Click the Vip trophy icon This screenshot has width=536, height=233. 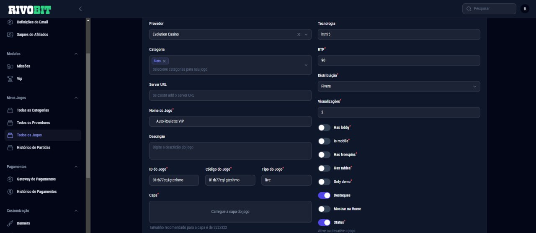pos(10,79)
